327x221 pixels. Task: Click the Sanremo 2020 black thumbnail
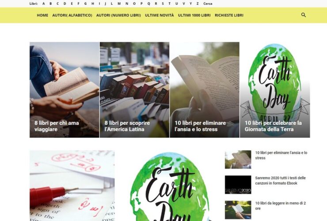coord(238,185)
